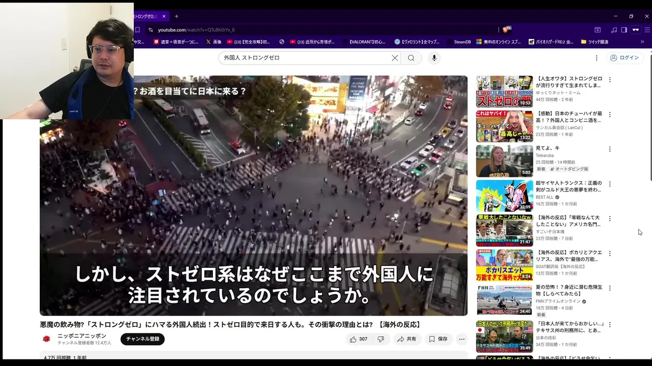Click the Brave Shields lion icon
Image resolution: width=652 pixels, height=366 pixels.
pos(506,30)
